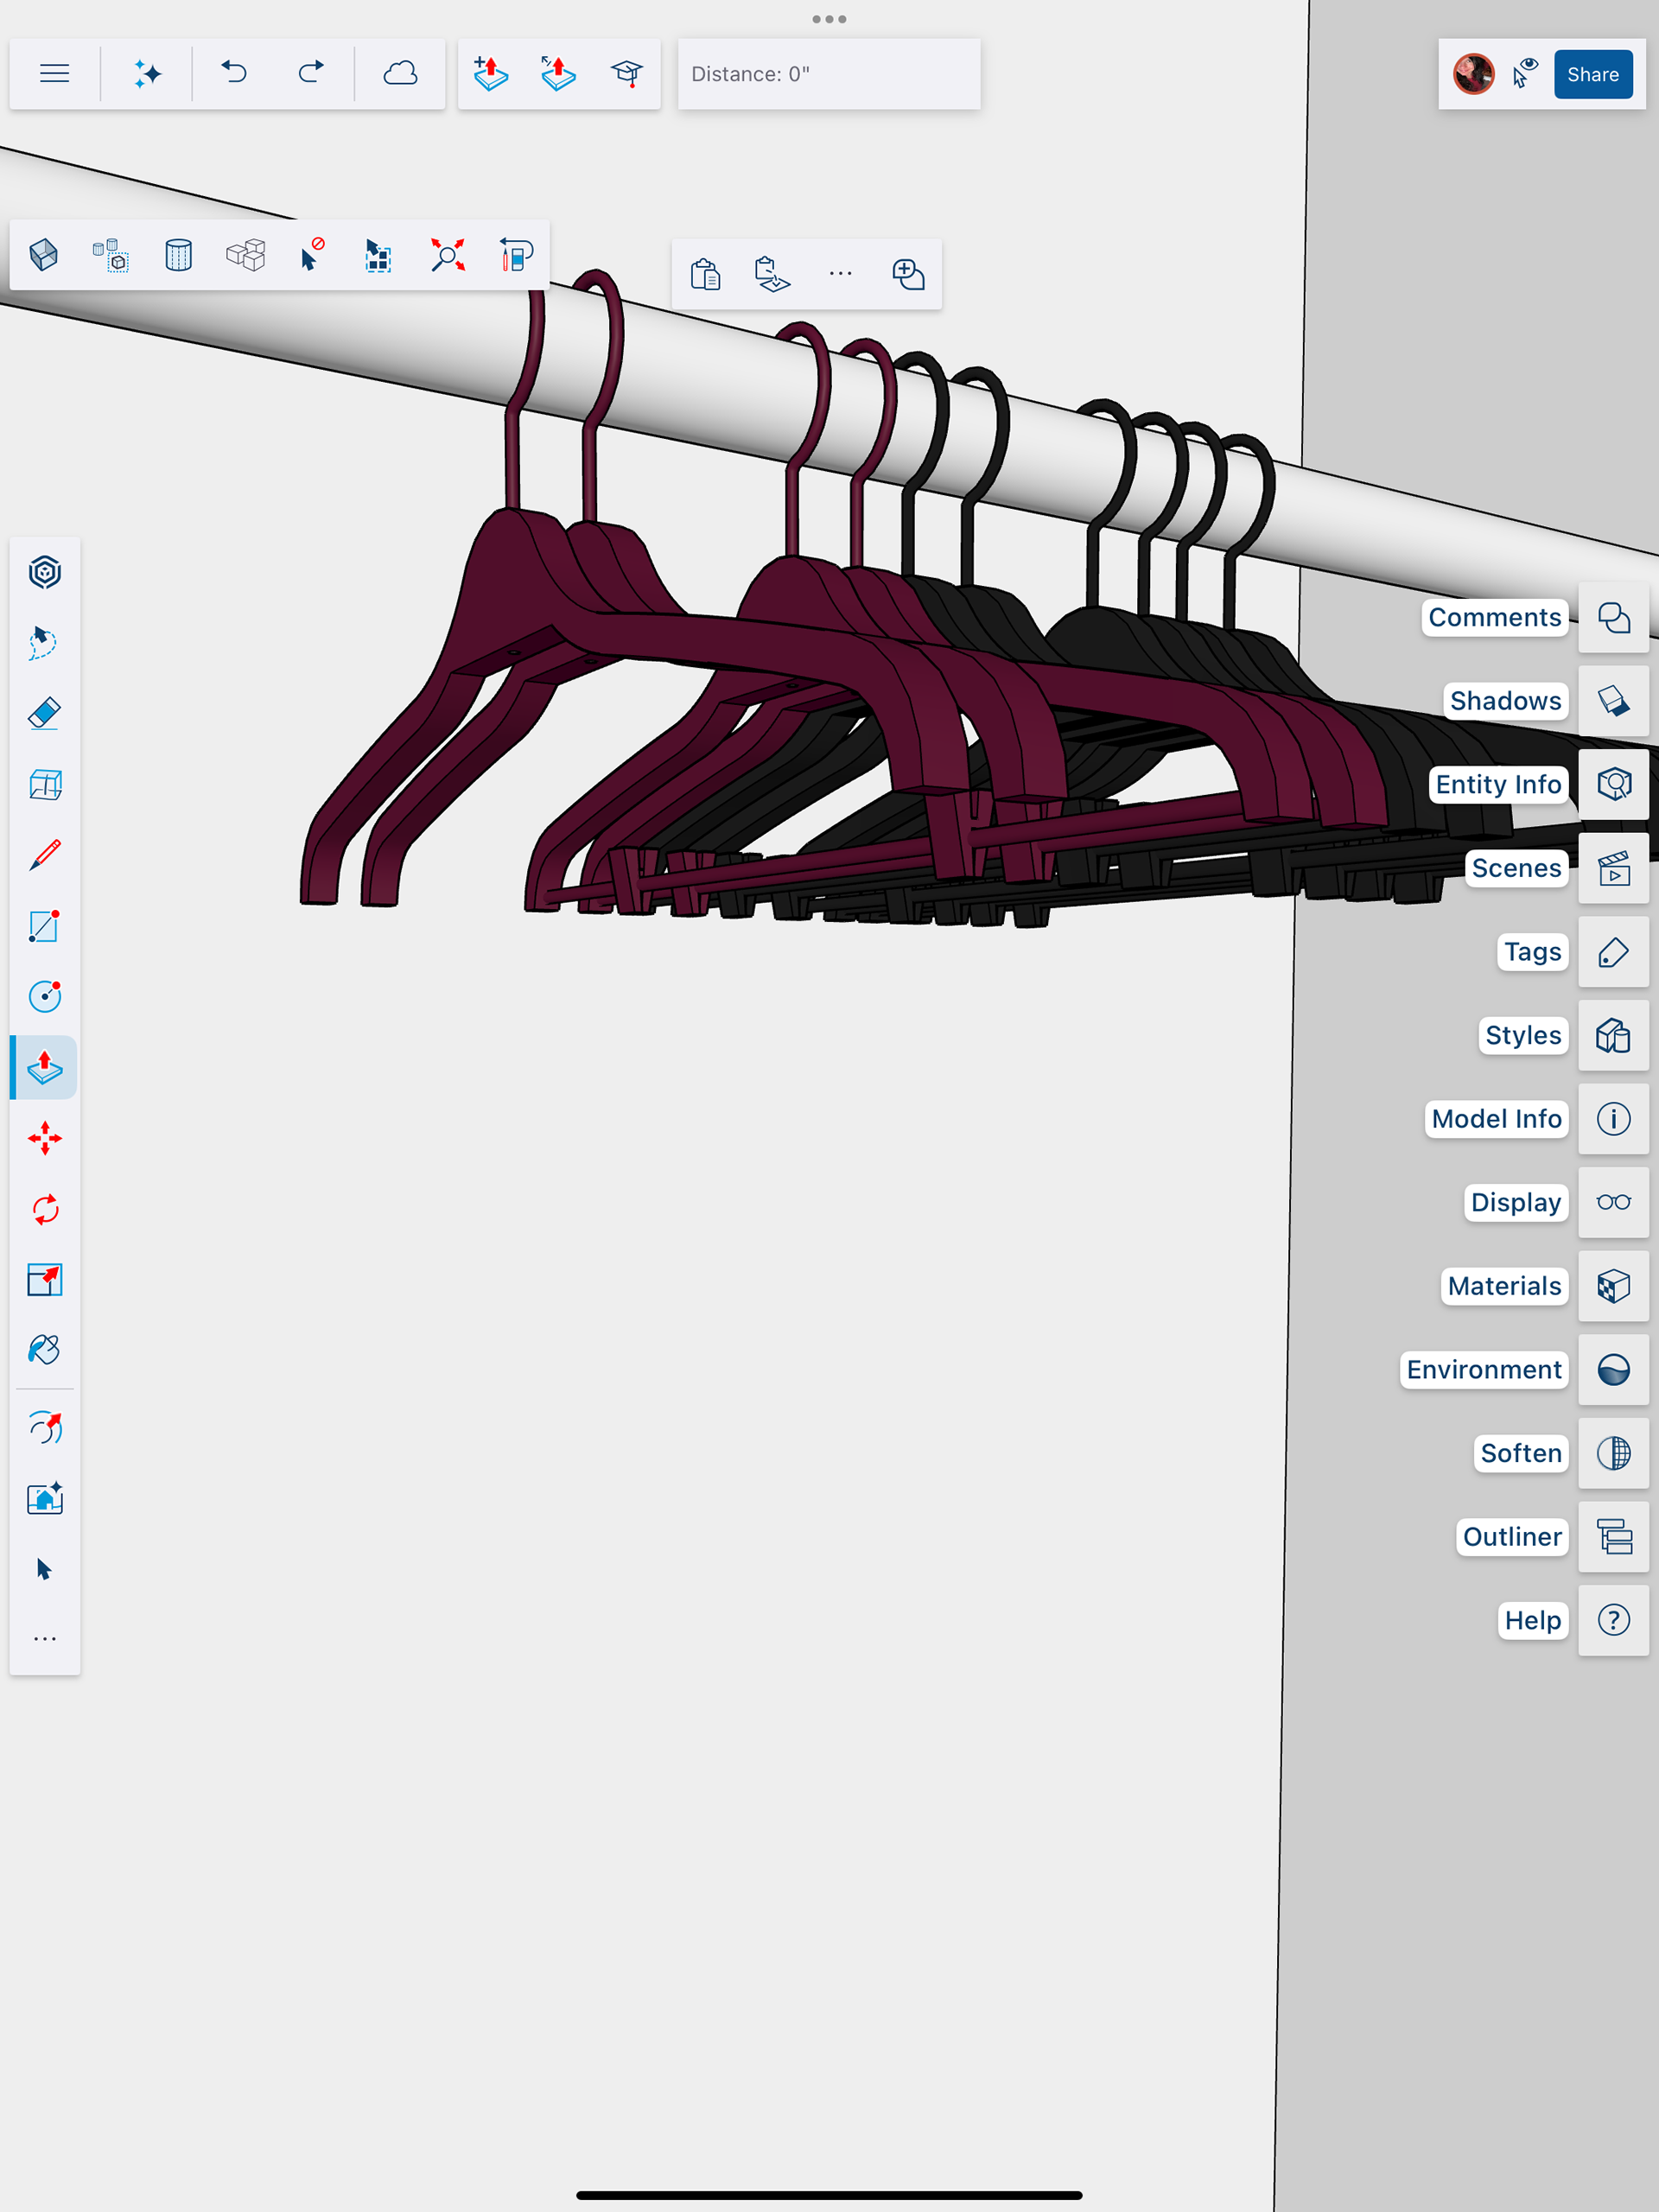This screenshot has height=2212, width=1659.
Task: Expand the top window three-dot handle
Action: (x=829, y=19)
